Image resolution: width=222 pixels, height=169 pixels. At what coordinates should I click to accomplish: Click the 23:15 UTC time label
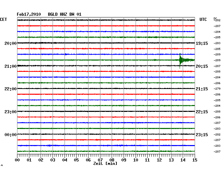click(x=202, y=135)
